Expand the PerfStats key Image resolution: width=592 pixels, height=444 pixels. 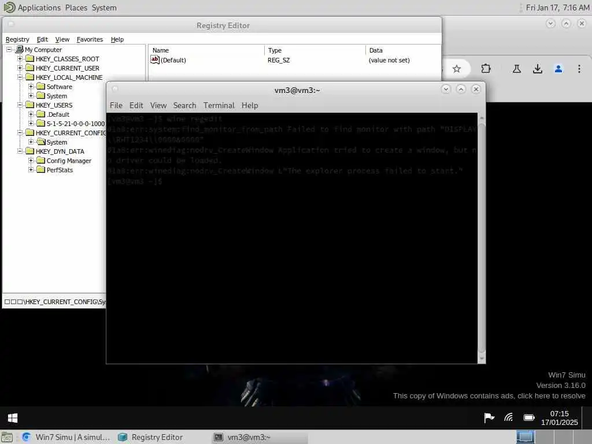(31, 170)
